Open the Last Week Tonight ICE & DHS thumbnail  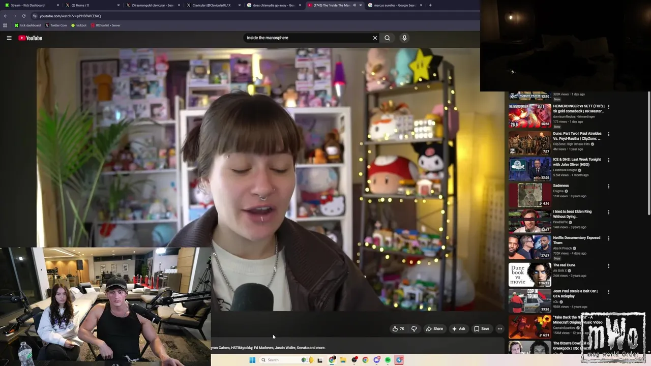529,169
